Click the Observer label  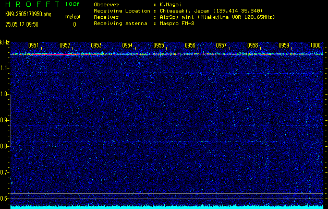point(106,4)
